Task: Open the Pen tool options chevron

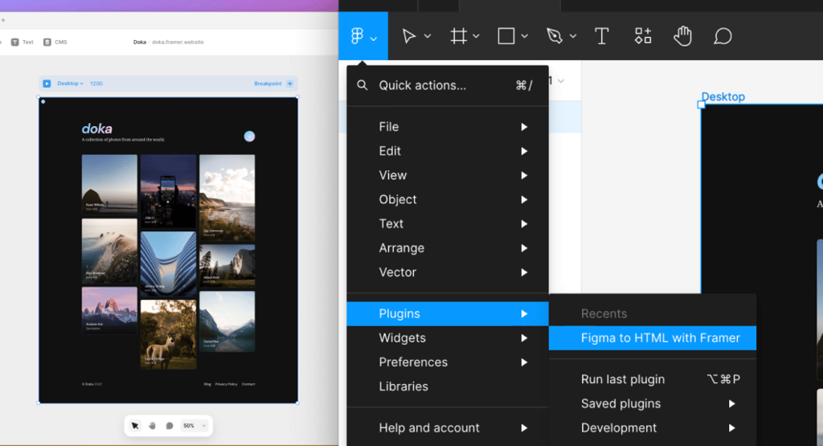Action: point(572,36)
